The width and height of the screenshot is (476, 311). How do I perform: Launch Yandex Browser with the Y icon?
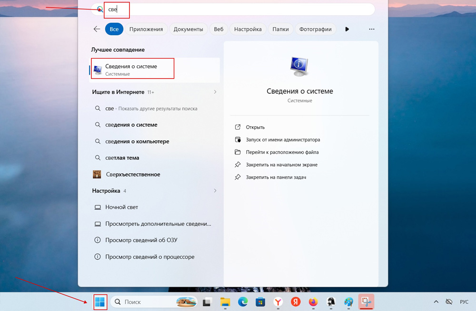[278, 302]
